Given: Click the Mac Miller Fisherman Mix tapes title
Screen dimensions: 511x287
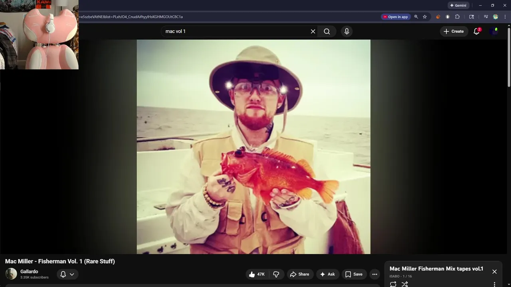Looking at the screenshot, I should (x=436, y=269).
